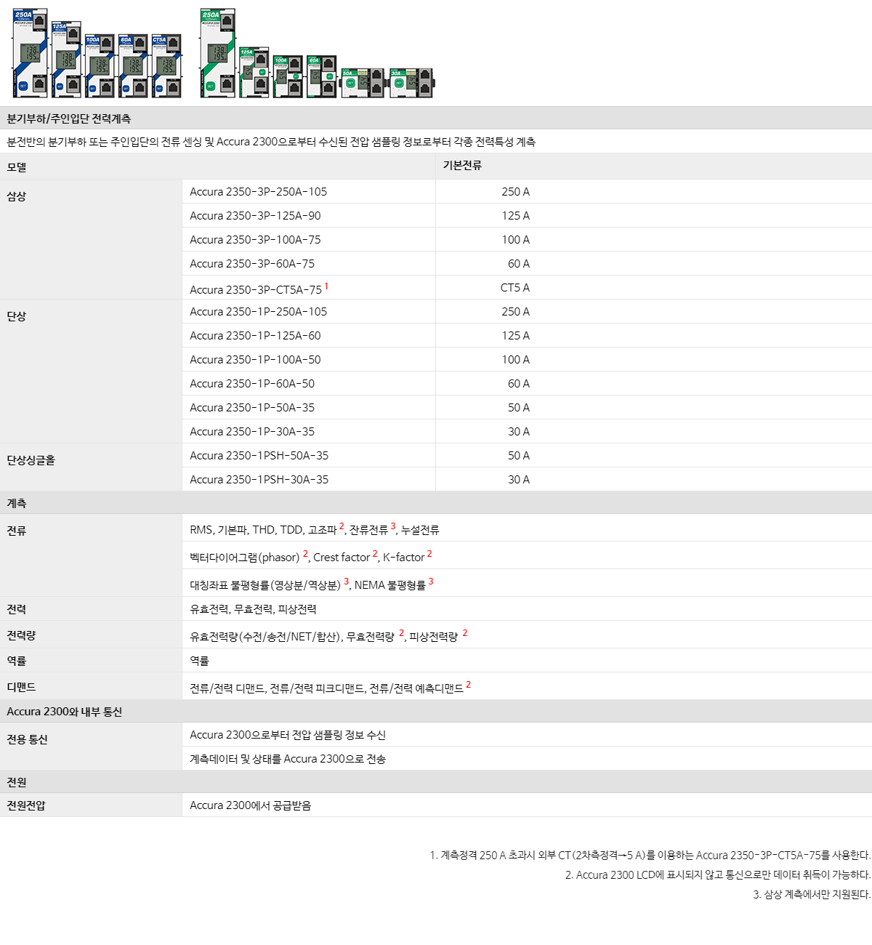Click the line starting "벡터다이어그램(phasor)"

point(311,557)
